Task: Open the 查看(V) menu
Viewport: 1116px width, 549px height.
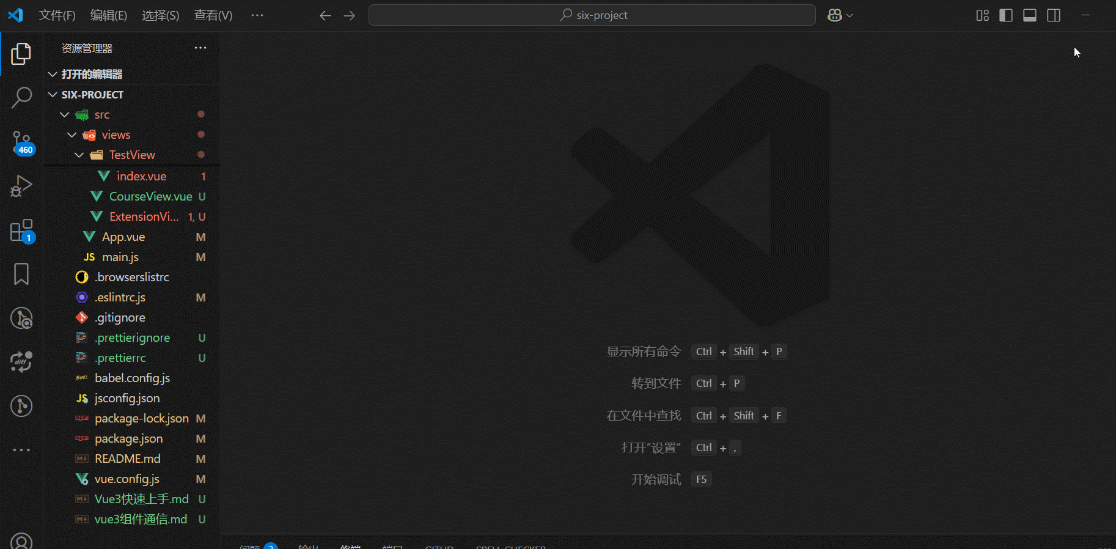Action: [213, 15]
